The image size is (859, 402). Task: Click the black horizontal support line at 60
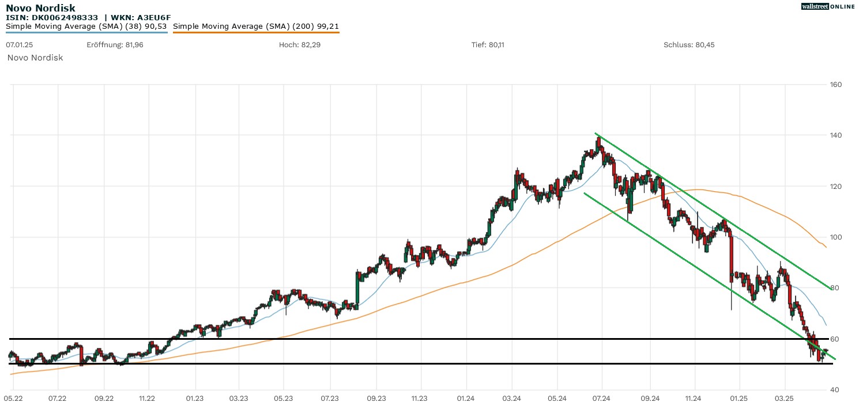point(404,339)
